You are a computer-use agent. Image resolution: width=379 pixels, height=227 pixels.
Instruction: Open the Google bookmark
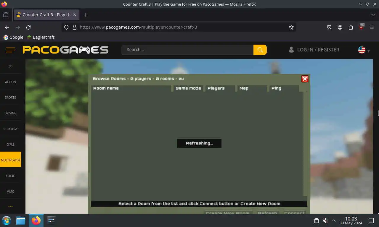13,37
